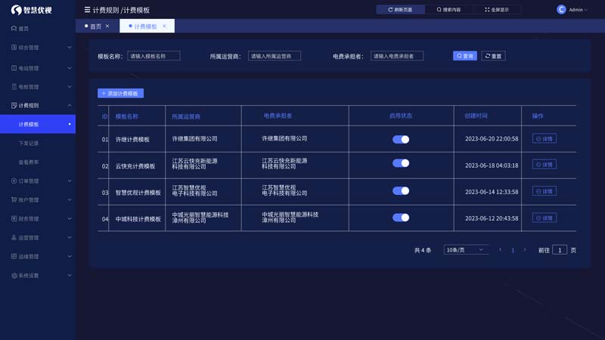Click the hamburger menu icon beside 计费规则
The width and height of the screenshot is (605, 340).
point(87,10)
